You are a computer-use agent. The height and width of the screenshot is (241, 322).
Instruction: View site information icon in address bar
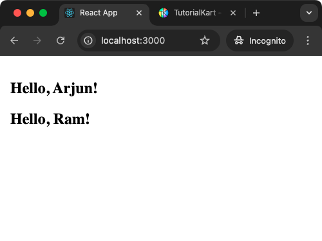(x=88, y=40)
